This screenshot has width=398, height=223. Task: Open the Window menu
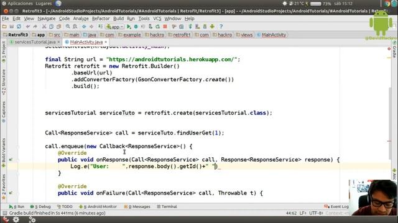click(173, 19)
